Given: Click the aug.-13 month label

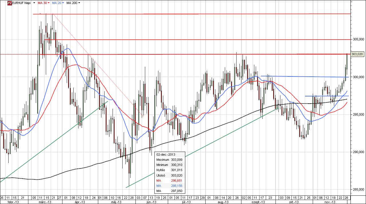Looking at the screenshot, I should click(223, 202).
